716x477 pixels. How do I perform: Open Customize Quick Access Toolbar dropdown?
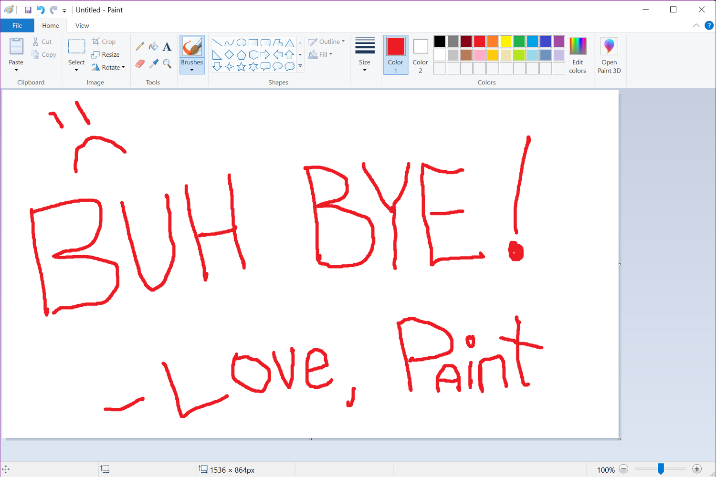(64, 10)
